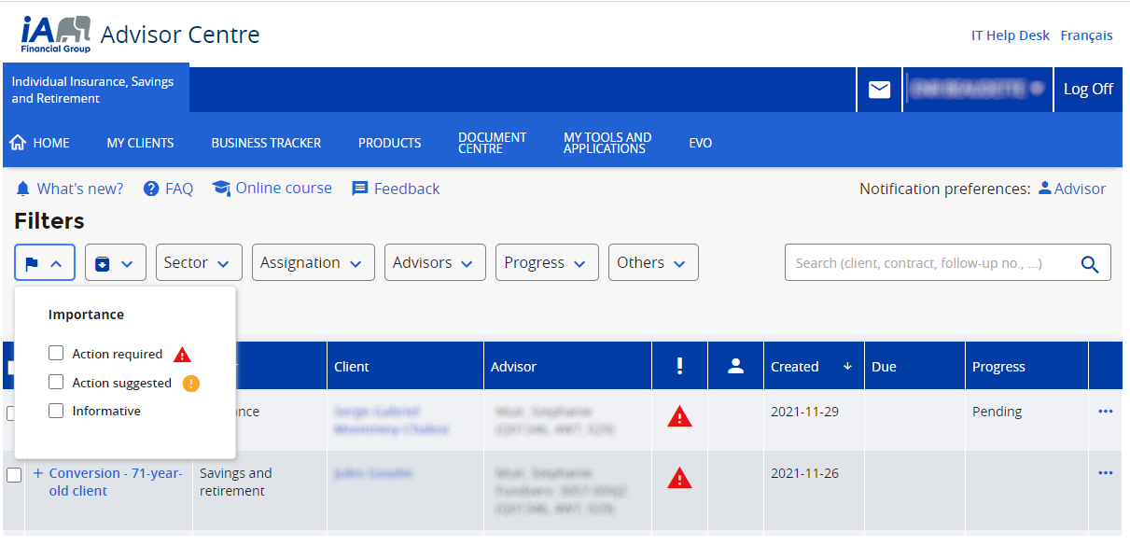
Task: Open the user account menu beside Log Off
Action: point(978,90)
